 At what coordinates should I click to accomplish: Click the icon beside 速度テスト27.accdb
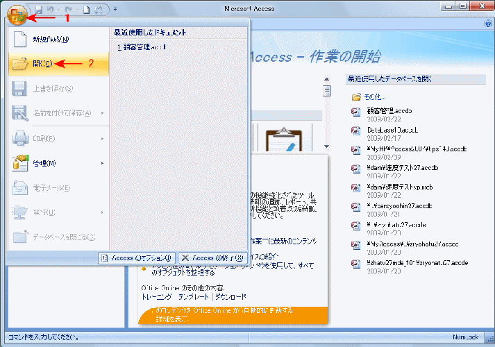coord(355,169)
